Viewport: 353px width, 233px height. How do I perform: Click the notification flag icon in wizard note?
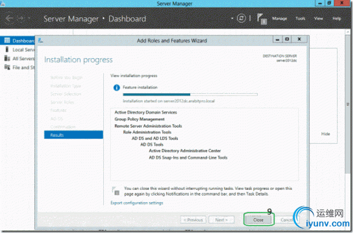tap(116, 190)
